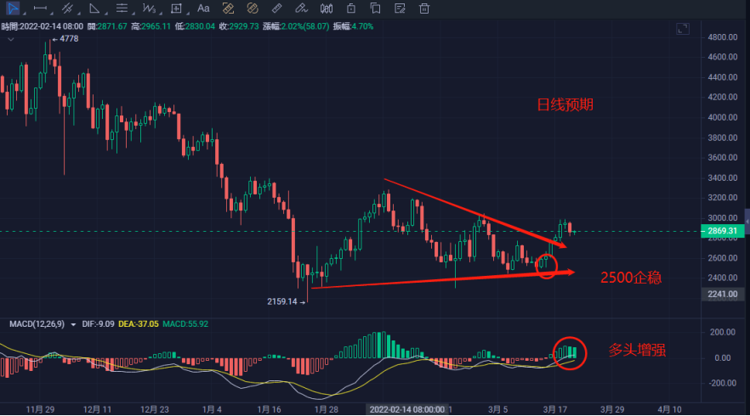
Task: Click the MACD:55.92 value
Action: 185,324
